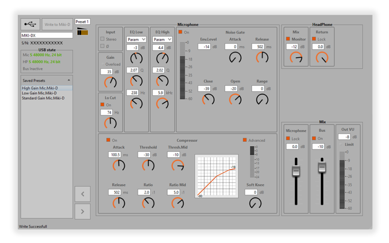Click the Microphone mix fader handle
Viewport: 389px width, 243px height.
tap(296, 171)
